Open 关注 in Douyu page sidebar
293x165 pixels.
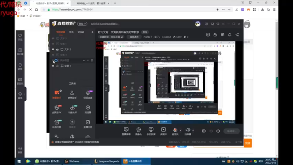pyautogui.click(x=20, y=37)
